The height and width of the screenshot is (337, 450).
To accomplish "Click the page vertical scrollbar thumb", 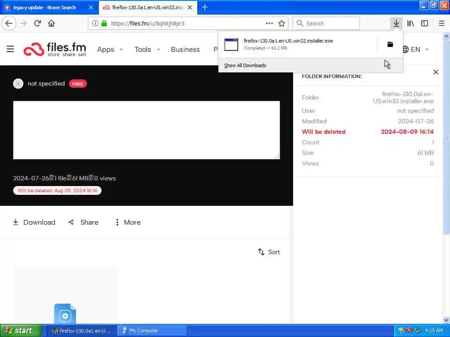I will (446, 137).
